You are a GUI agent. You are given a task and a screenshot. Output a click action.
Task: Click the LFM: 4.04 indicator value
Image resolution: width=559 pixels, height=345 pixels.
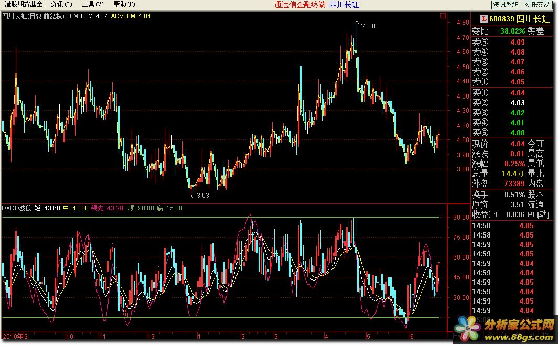click(x=94, y=16)
